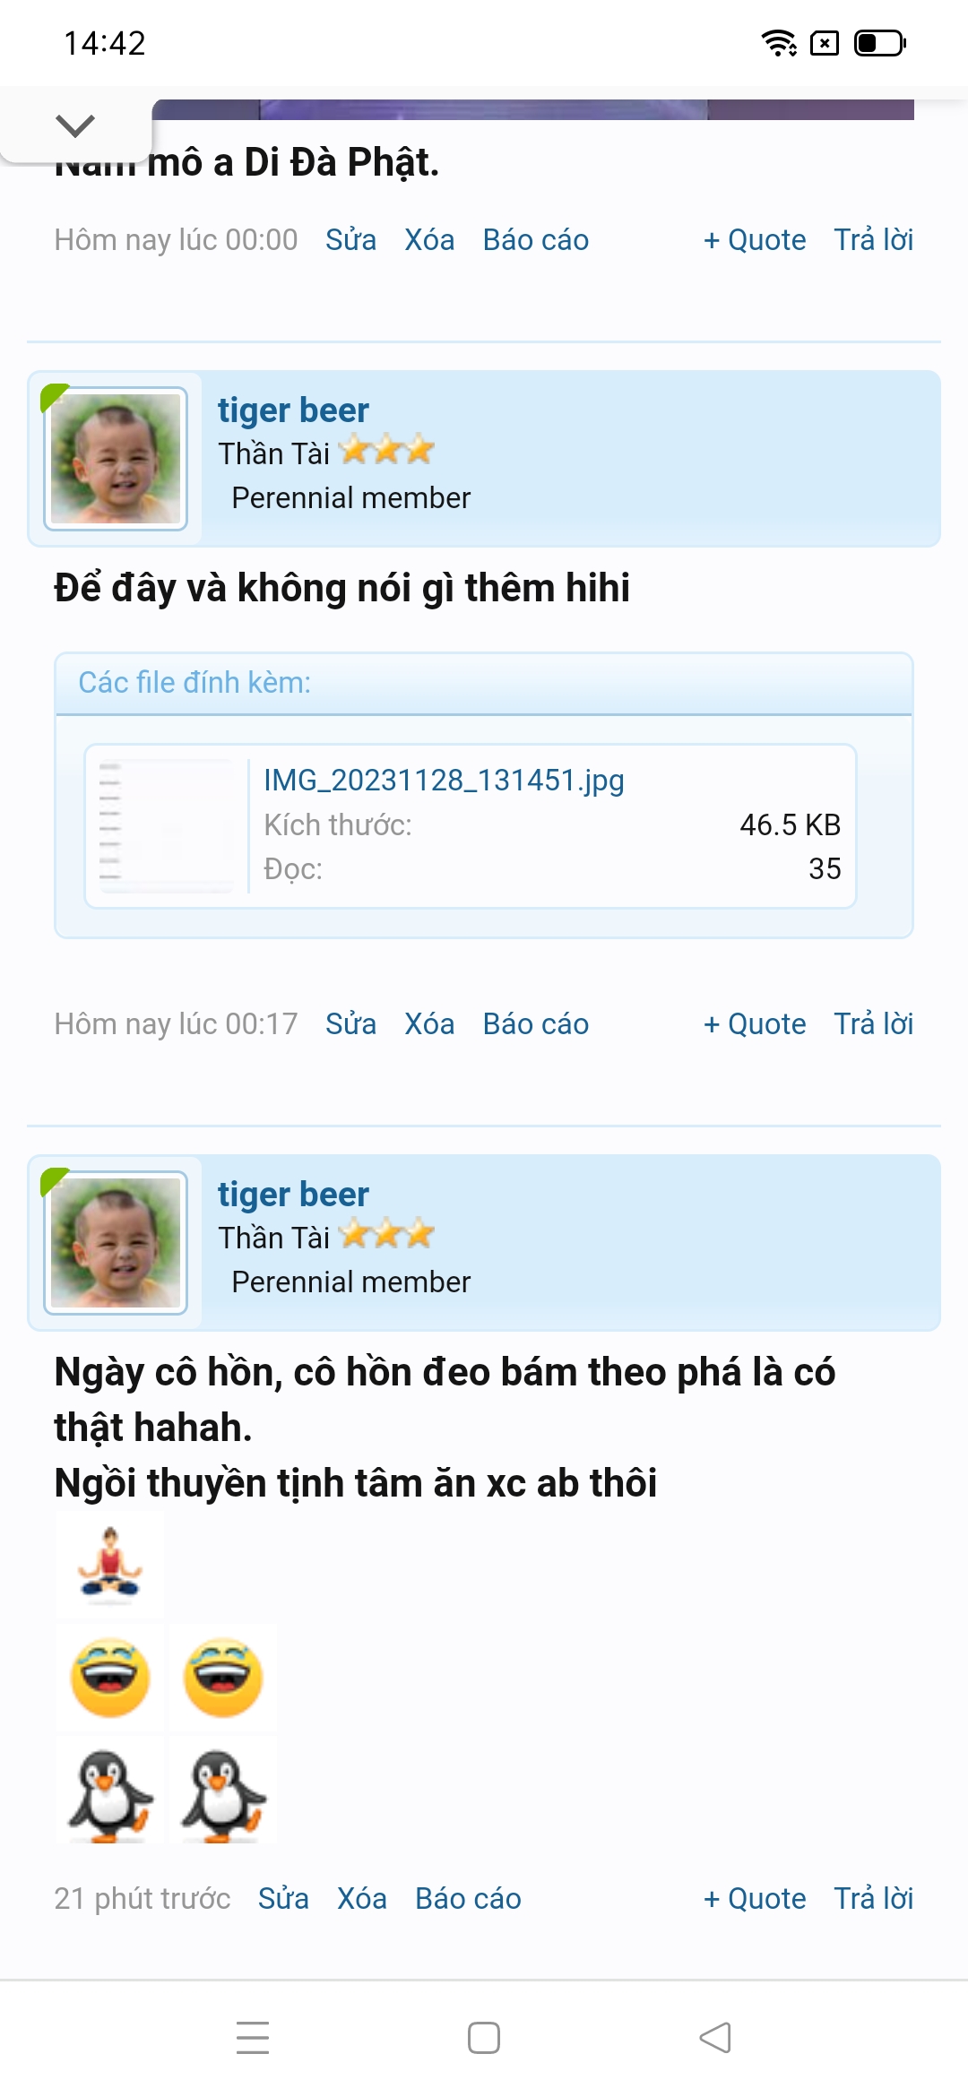Open the IMG_20231128_131451.jpg file link

pyautogui.click(x=444, y=781)
